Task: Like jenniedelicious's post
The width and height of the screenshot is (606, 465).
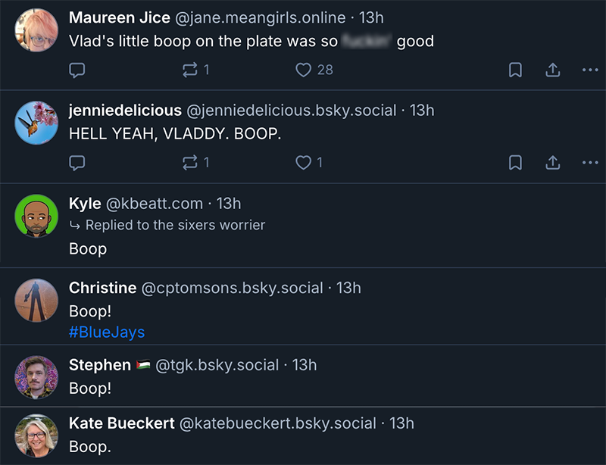Action: pyautogui.click(x=304, y=163)
